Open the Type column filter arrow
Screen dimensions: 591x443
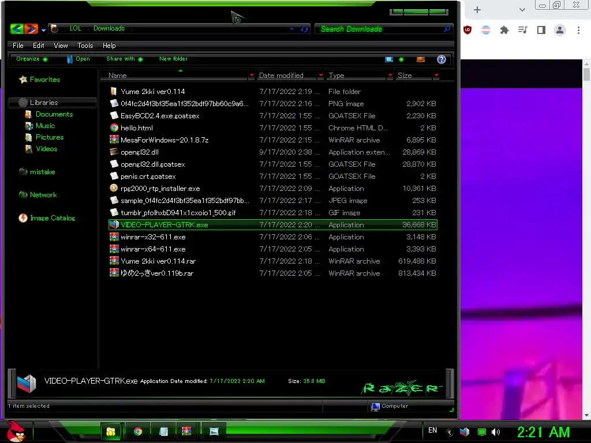[390, 76]
